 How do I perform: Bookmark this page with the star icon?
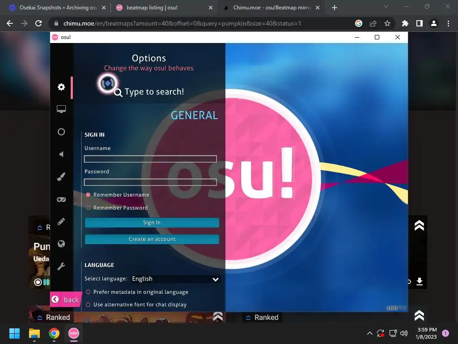click(x=387, y=23)
